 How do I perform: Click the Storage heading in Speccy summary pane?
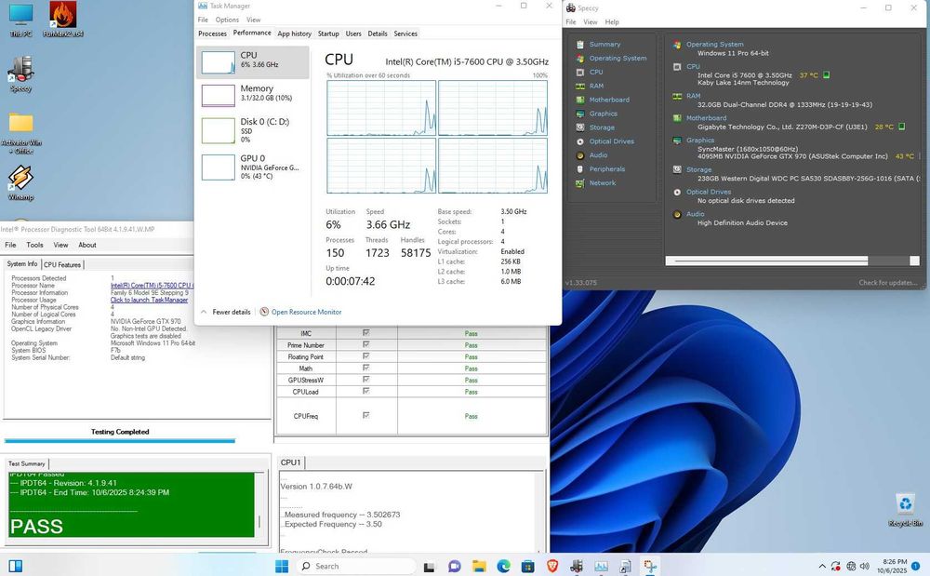[x=698, y=169]
